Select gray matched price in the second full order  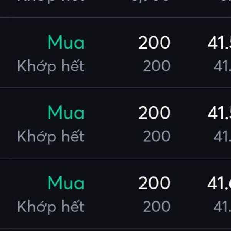coord(222,136)
